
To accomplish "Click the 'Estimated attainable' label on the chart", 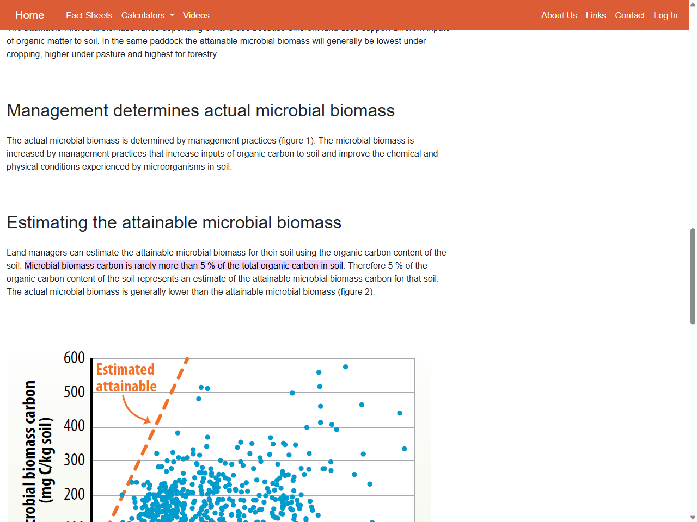I will (x=126, y=377).
